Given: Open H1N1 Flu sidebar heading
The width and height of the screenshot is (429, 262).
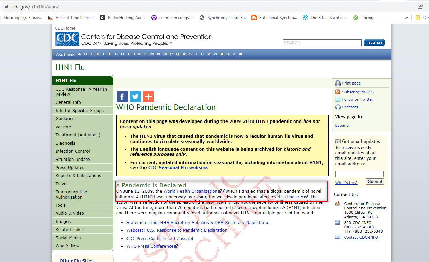Looking at the screenshot, I should [x=82, y=81].
